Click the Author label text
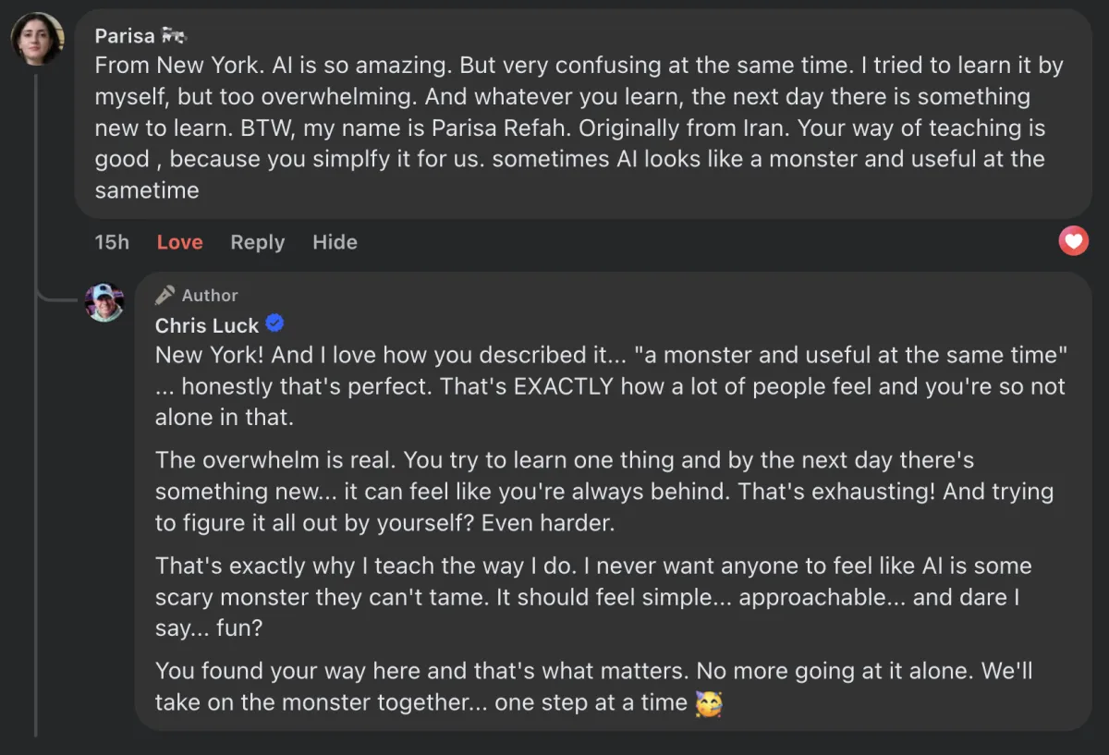Image resolution: width=1109 pixels, height=755 pixels. click(210, 296)
